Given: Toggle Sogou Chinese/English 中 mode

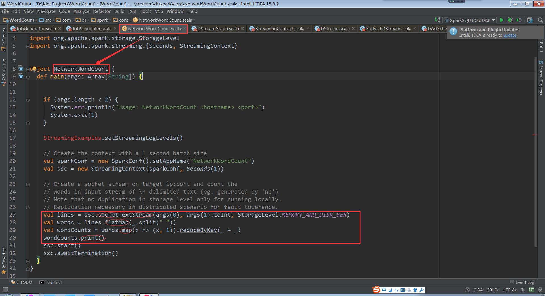Looking at the screenshot, I should point(384,290).
